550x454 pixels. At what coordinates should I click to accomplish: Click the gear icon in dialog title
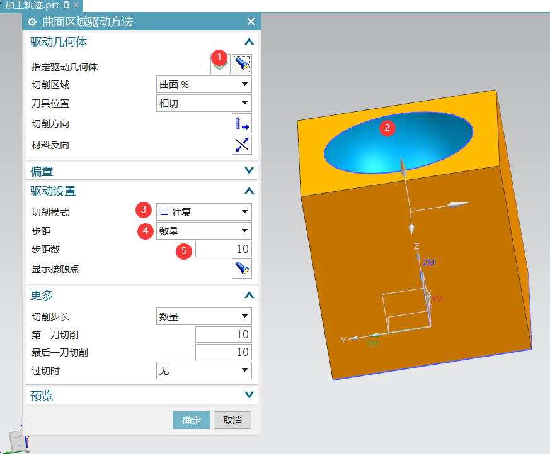pos(33,22)
